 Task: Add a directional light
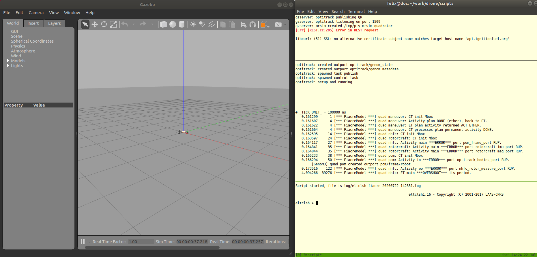[x=212, y=24]
